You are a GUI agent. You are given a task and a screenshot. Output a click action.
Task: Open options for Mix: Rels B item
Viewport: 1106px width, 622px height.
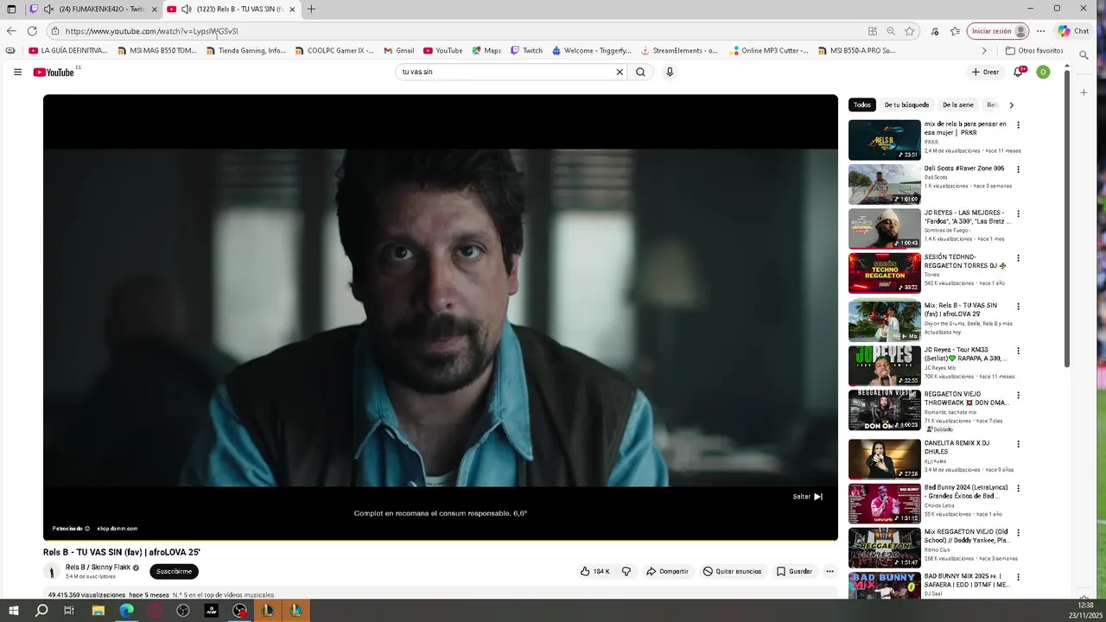click(1018, 307)
